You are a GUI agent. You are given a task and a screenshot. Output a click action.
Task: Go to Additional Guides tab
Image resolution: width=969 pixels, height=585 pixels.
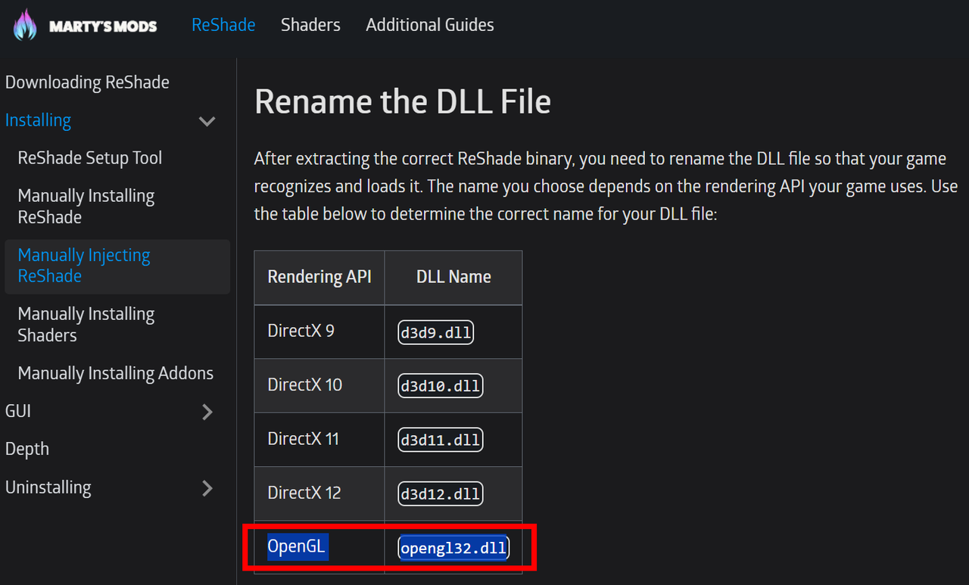point(430,25)
